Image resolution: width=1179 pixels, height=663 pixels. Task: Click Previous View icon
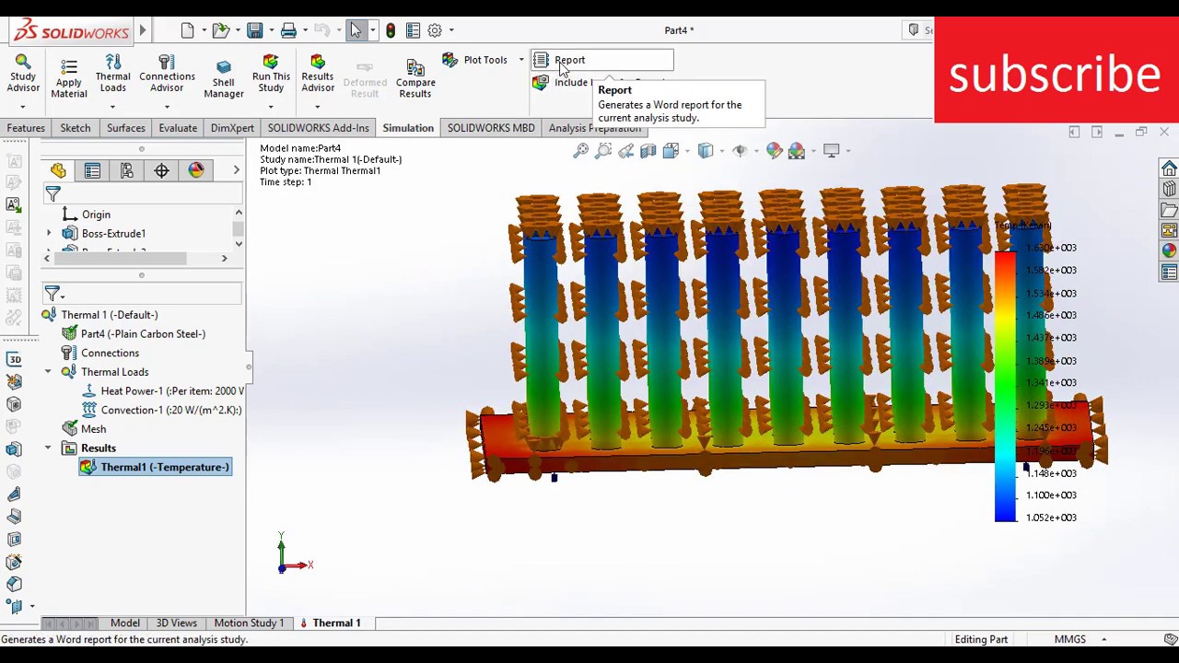tap(625, 150)
